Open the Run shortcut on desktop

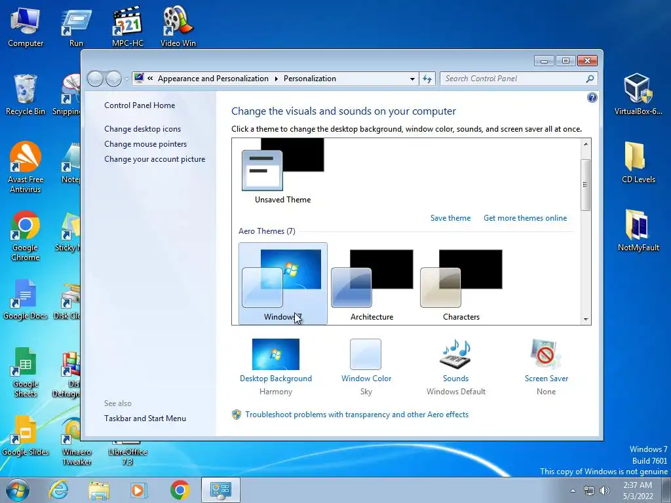[x=76, y=27]
